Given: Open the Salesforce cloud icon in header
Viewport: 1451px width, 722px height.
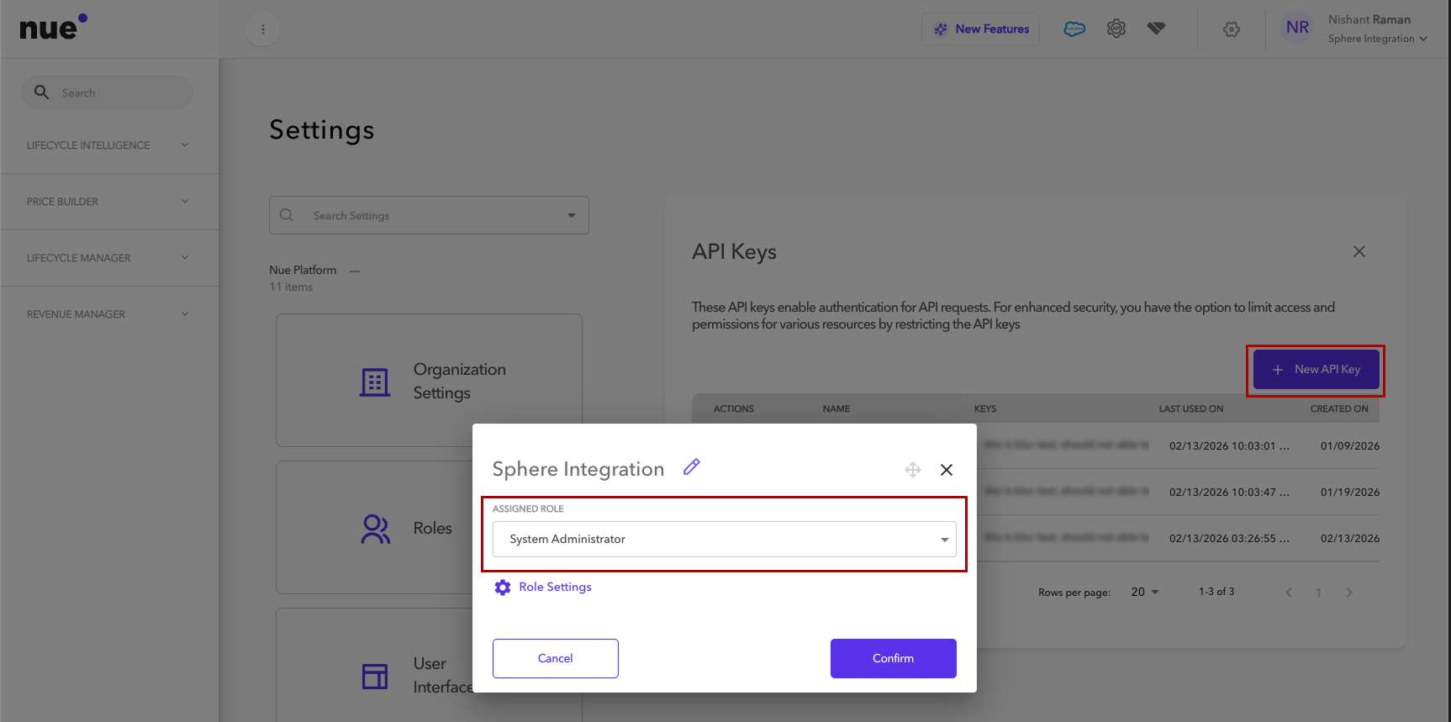Looking at the screenshot, I should coord(1074,29).
